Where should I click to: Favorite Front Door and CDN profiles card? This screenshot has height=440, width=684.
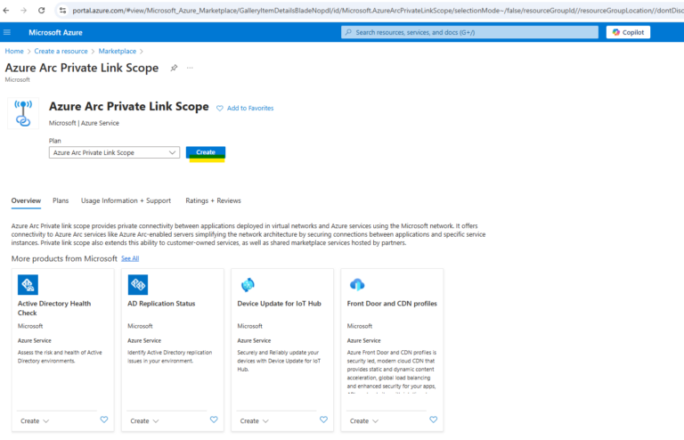pyautogui.click(x=433, y=420)
